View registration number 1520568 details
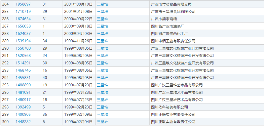The image size is (265, 126). click(23, 56)
